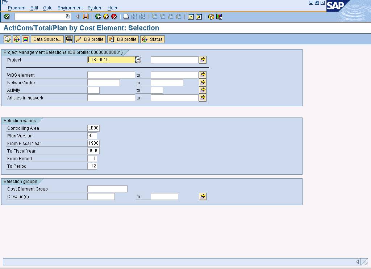
Task: Click the Cost Element Group field
Action: [107, 189]
